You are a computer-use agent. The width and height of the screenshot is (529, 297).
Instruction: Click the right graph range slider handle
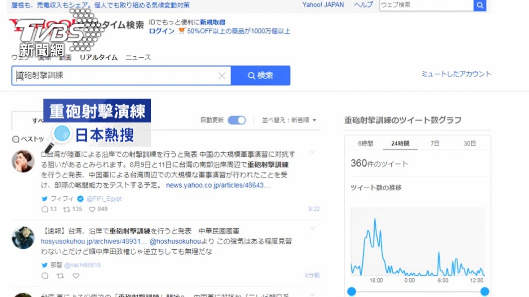[485, 292]
